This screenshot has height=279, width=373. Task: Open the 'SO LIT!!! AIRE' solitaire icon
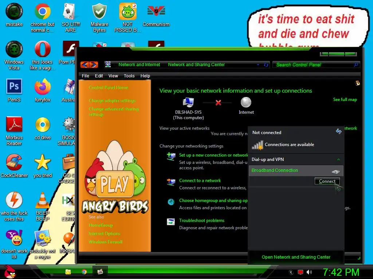pos(71,17)
